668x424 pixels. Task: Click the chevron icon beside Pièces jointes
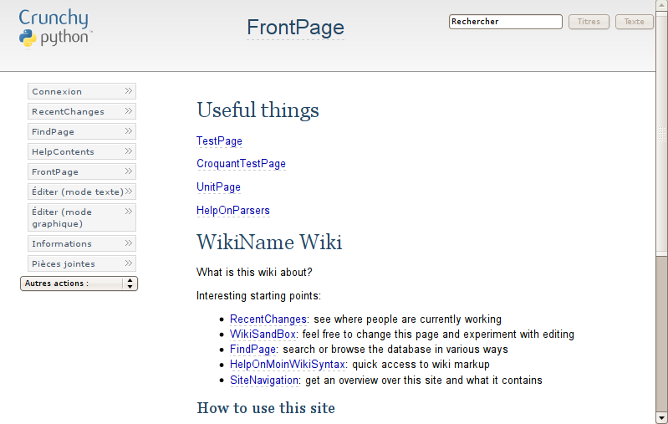coord(129,263)
